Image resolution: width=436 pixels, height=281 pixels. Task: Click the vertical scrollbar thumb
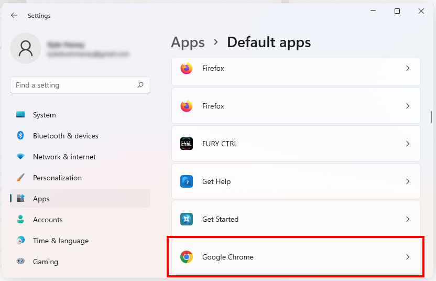431,117
